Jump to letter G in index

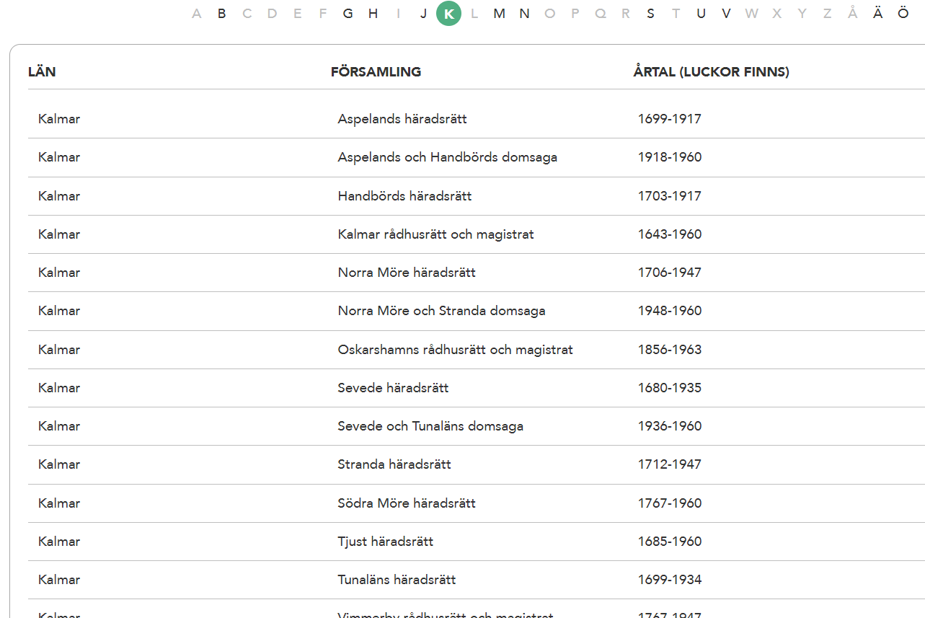[x=348, y=13]
